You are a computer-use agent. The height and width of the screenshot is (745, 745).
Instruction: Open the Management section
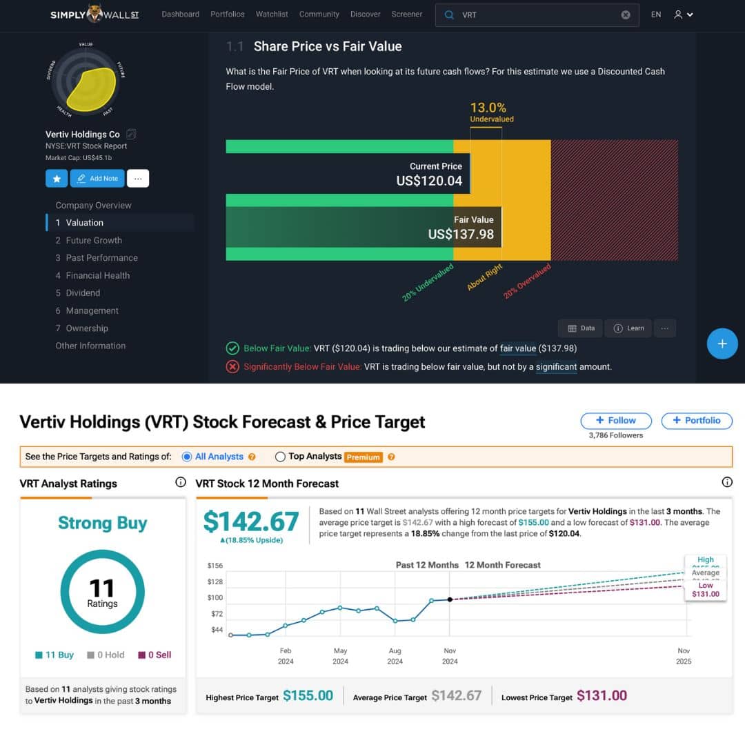(x=87, y=310)
